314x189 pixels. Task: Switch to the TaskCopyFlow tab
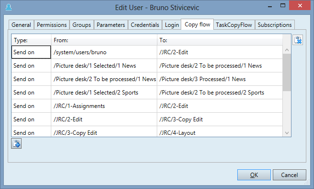(234, 25)
